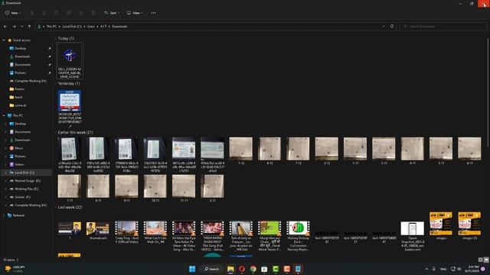Click File Explorer icon on taskbar
Image resolution: width=490 pixels, height=275 pixels.
230,269
